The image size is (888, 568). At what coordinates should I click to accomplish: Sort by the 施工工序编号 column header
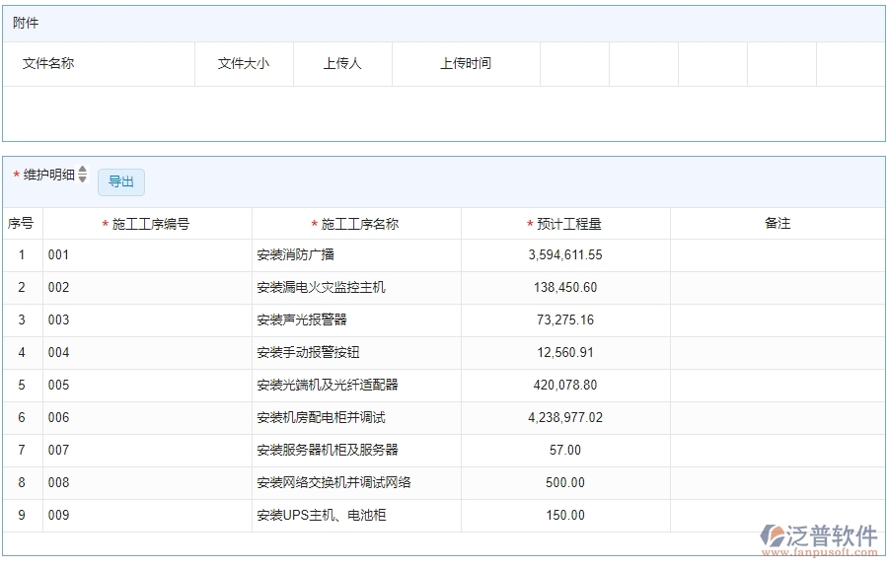[148, 223]
